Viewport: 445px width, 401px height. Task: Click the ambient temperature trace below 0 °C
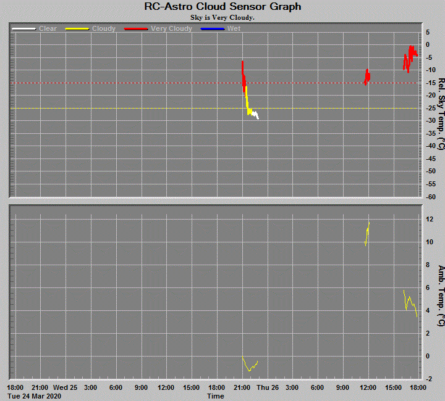250,364
